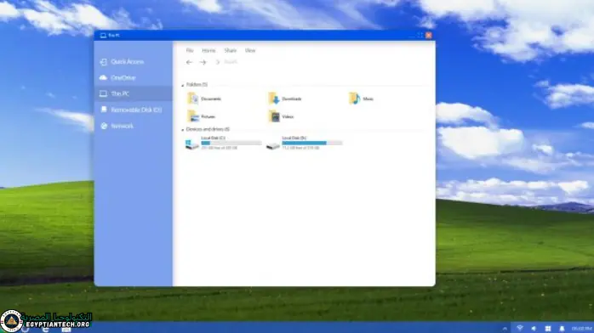Click the Pictures folder label
Viewport: 594px width, 333px height.
(208, 116)
